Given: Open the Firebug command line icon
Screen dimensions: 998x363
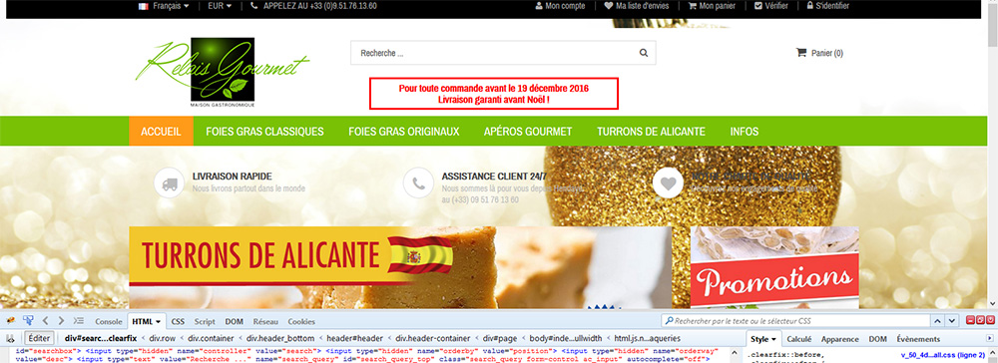Looking at the screenshot, I should [79, 321].
